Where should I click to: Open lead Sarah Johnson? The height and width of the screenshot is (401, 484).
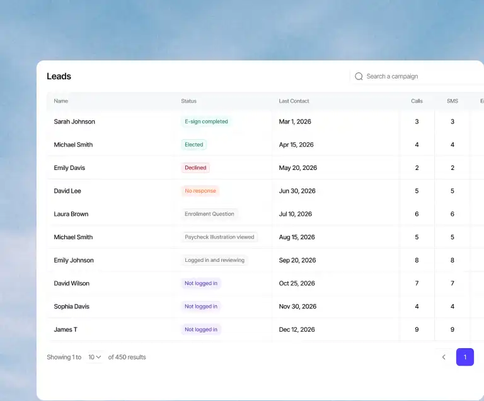[74, 121]
